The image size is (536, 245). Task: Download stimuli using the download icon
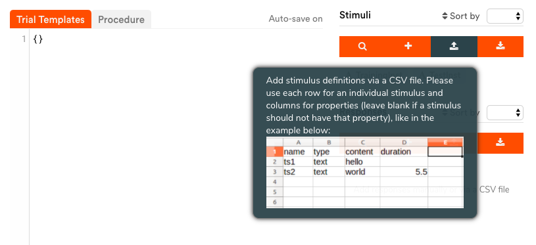500,47
